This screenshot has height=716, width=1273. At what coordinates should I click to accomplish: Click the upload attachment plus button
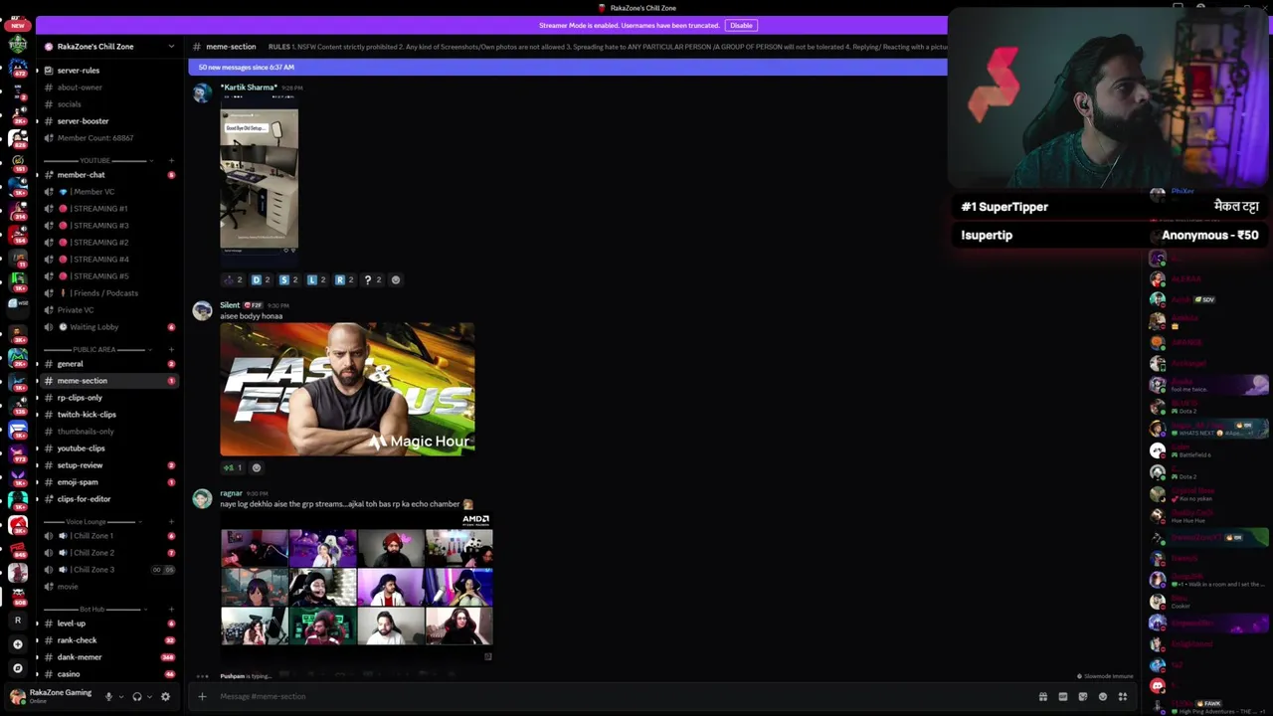(202, 697)
